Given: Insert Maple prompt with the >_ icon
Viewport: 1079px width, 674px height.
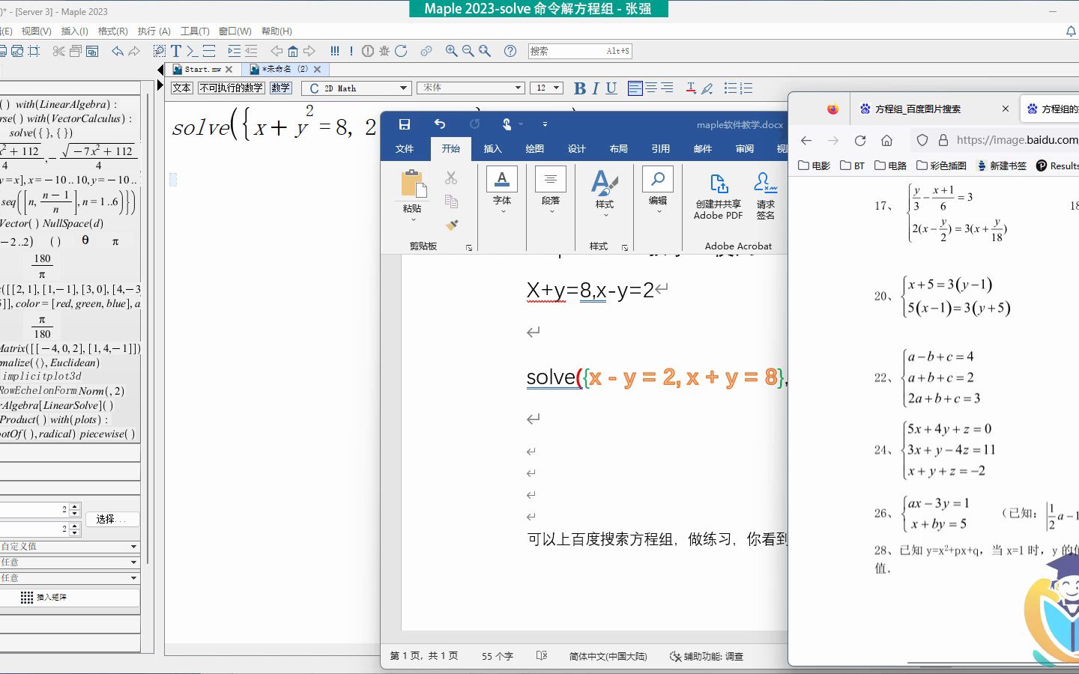Looking at the screenshot, I should tap(193, 51).
